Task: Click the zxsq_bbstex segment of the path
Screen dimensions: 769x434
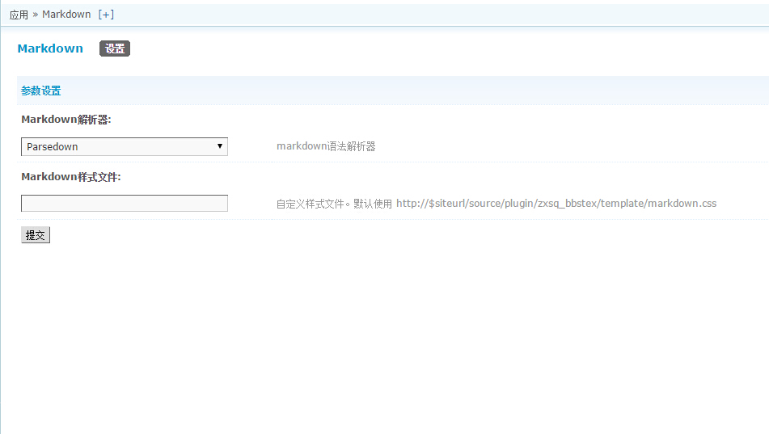Action: 568,204
